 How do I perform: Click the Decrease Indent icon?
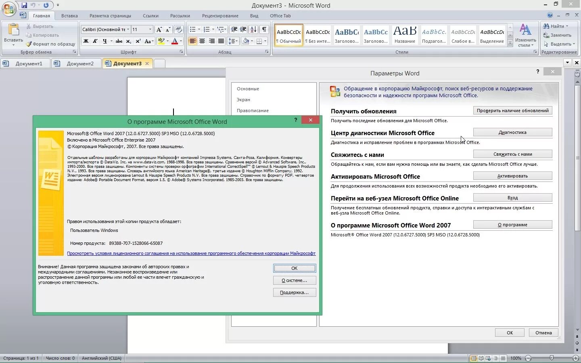[234, 29]
